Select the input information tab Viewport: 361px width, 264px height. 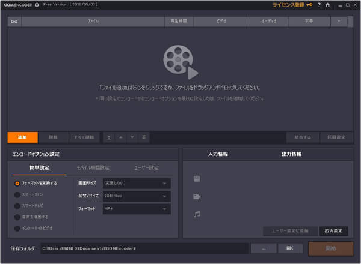(x=218, y=154)
